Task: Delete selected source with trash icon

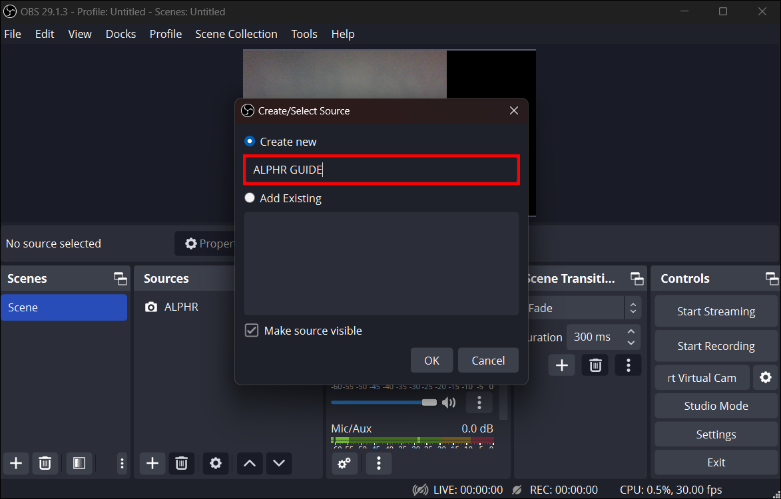Action: [181, 463]
